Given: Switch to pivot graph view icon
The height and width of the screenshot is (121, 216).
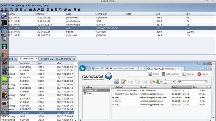Looking at the screenshot, I should pos(17,10).
